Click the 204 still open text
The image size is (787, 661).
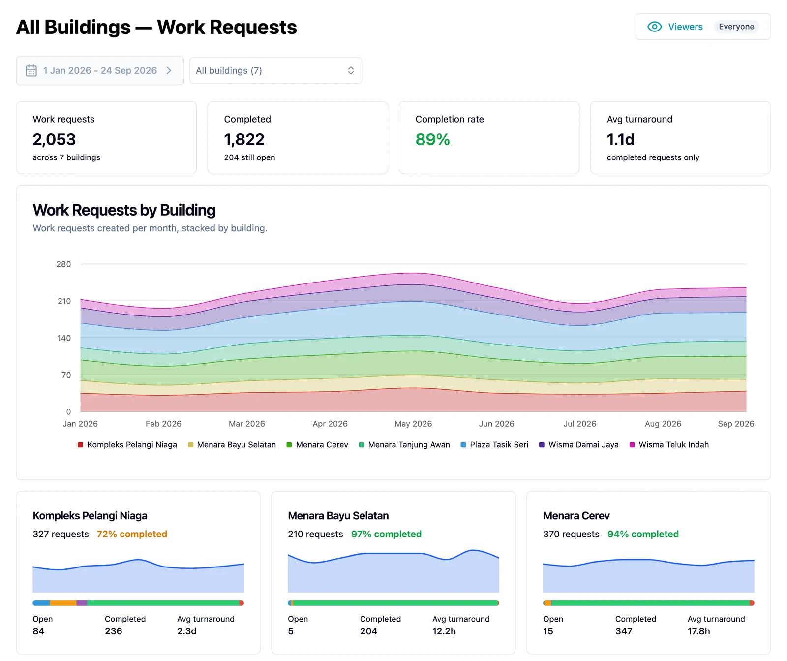point(249,157)
